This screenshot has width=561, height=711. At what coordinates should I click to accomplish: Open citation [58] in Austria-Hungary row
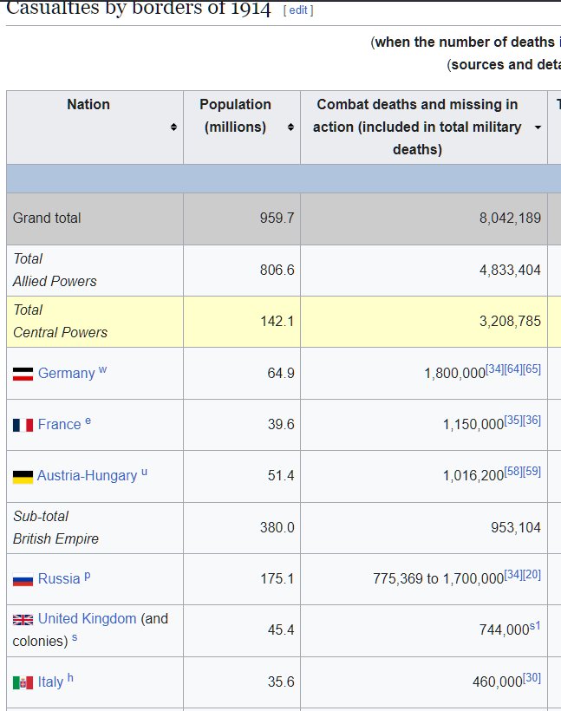(513, 472)
